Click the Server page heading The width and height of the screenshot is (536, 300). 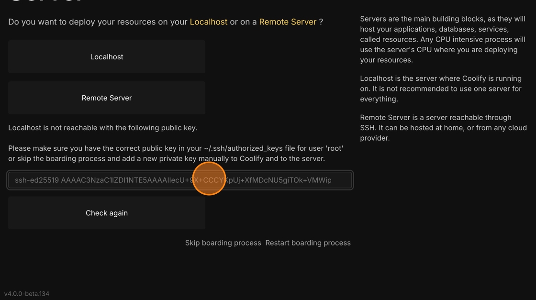[x=46, y=1]
